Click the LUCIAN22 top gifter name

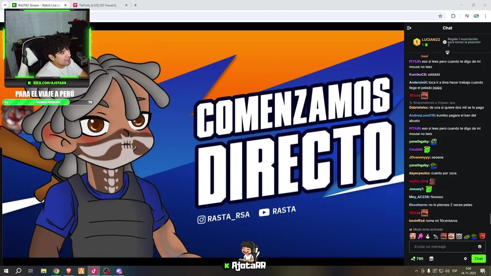coord(431,39)
